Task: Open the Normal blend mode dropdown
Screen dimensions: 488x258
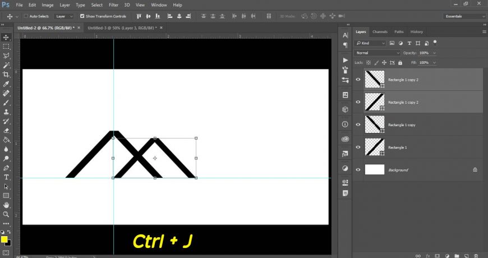Action: [378, 53]
